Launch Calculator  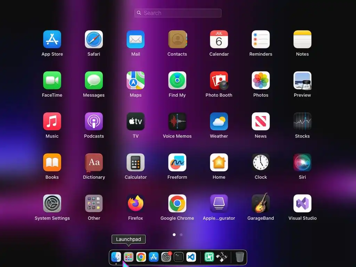[136, 162]
